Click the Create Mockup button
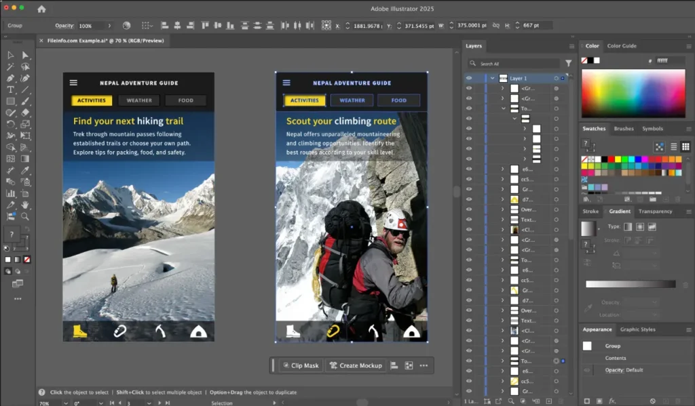Image resolution: width=695 pixels, height=406 pixels. point(355,365)
